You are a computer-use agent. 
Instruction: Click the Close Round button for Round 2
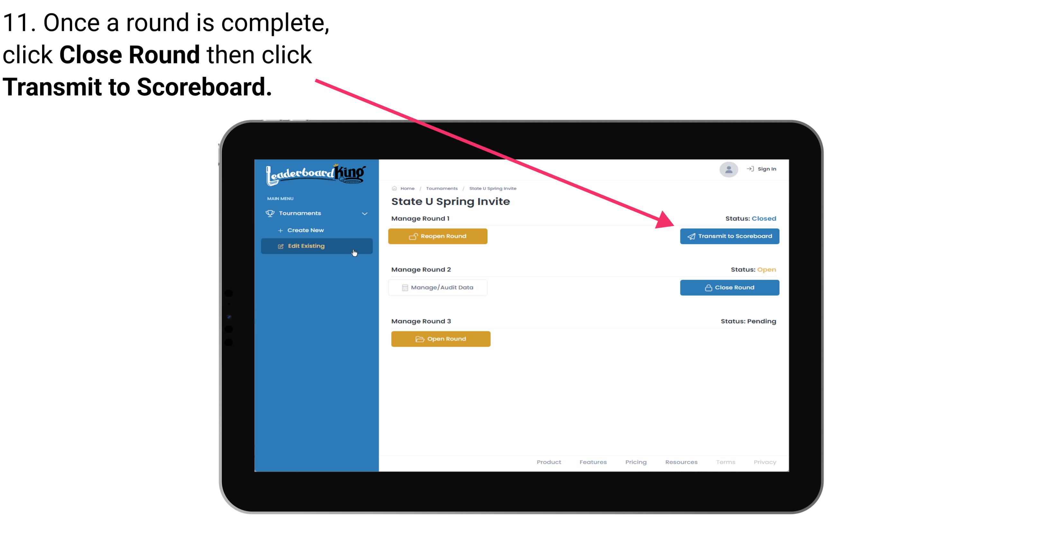729,287
